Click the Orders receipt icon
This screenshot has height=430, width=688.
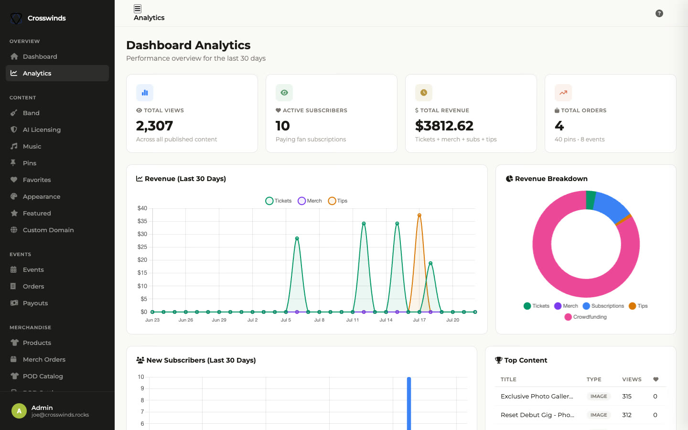pos(13,286)
